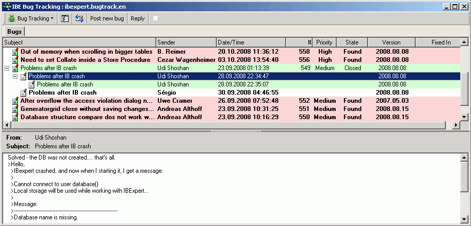
Task: Click the Priority column header
Action: pos(324,42)
